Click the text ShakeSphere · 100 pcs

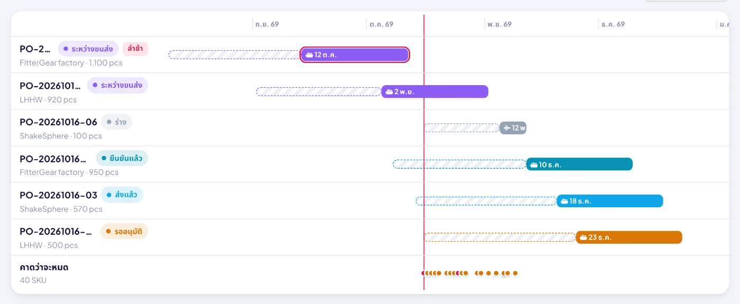tap(61, 136)
